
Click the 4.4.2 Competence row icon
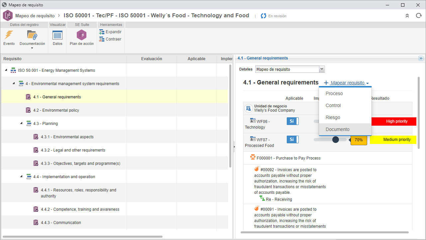click(x=36, y=209)
